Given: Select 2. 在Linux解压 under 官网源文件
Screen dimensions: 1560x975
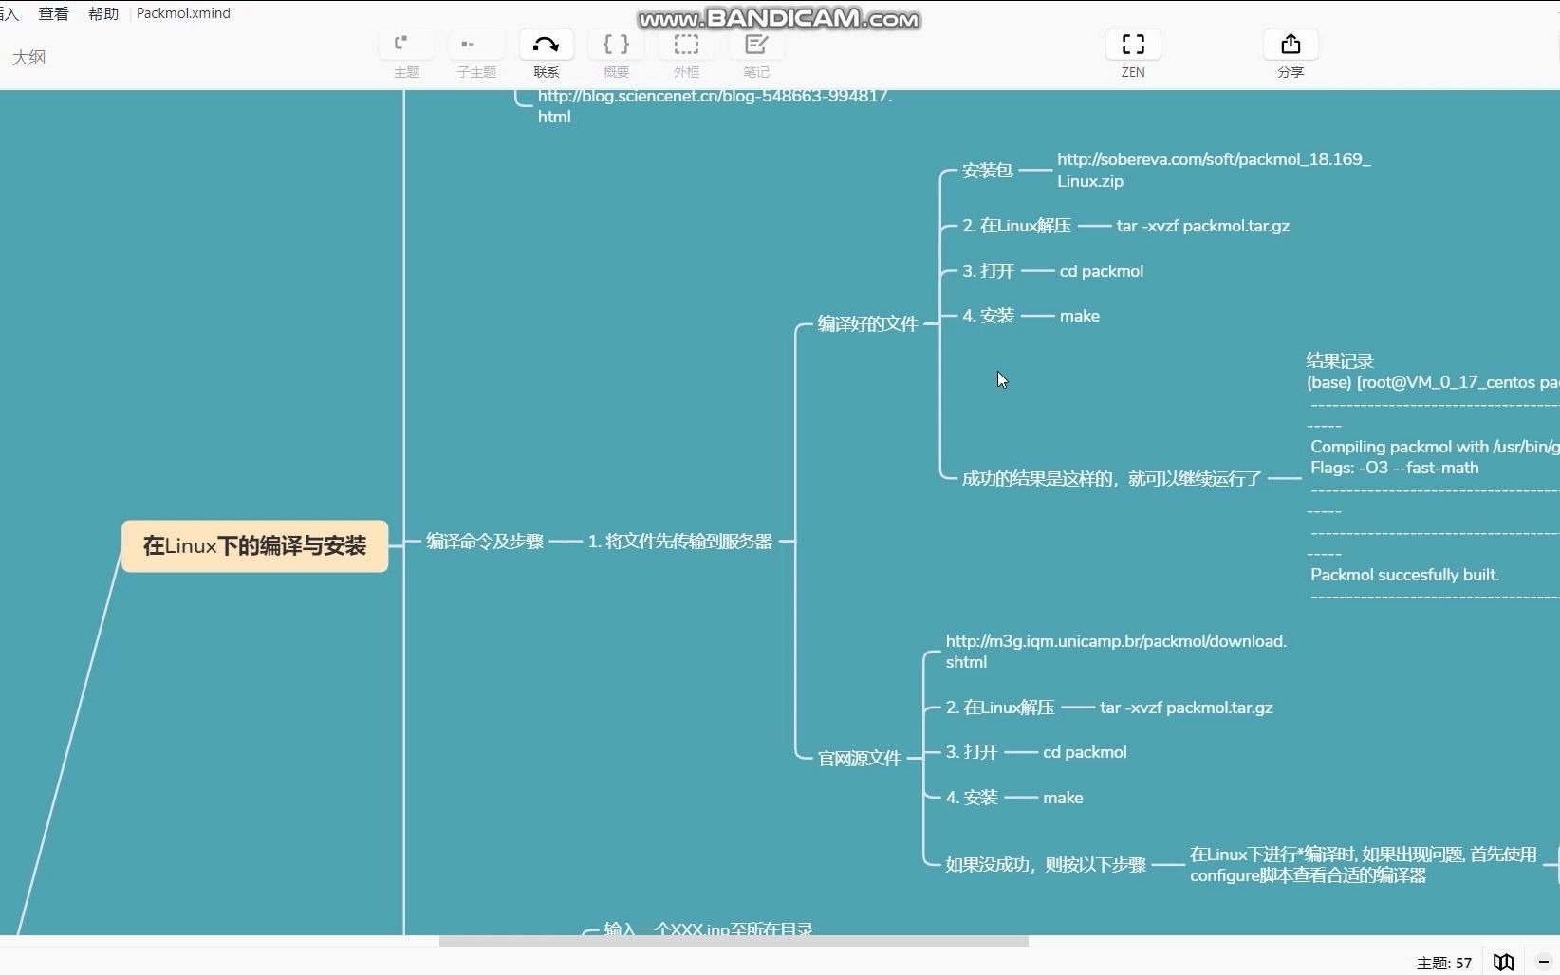Looking at the screenshot, I should click(1000, 708).
